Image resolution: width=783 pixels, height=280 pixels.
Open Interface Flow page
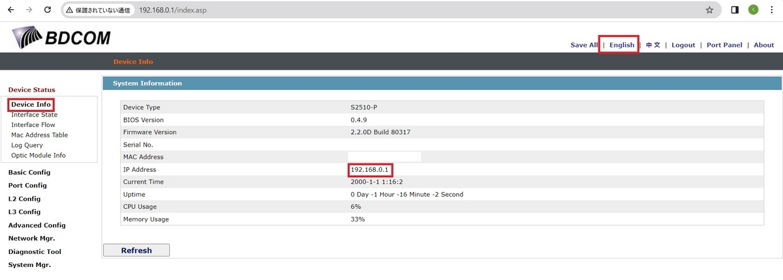33,125
